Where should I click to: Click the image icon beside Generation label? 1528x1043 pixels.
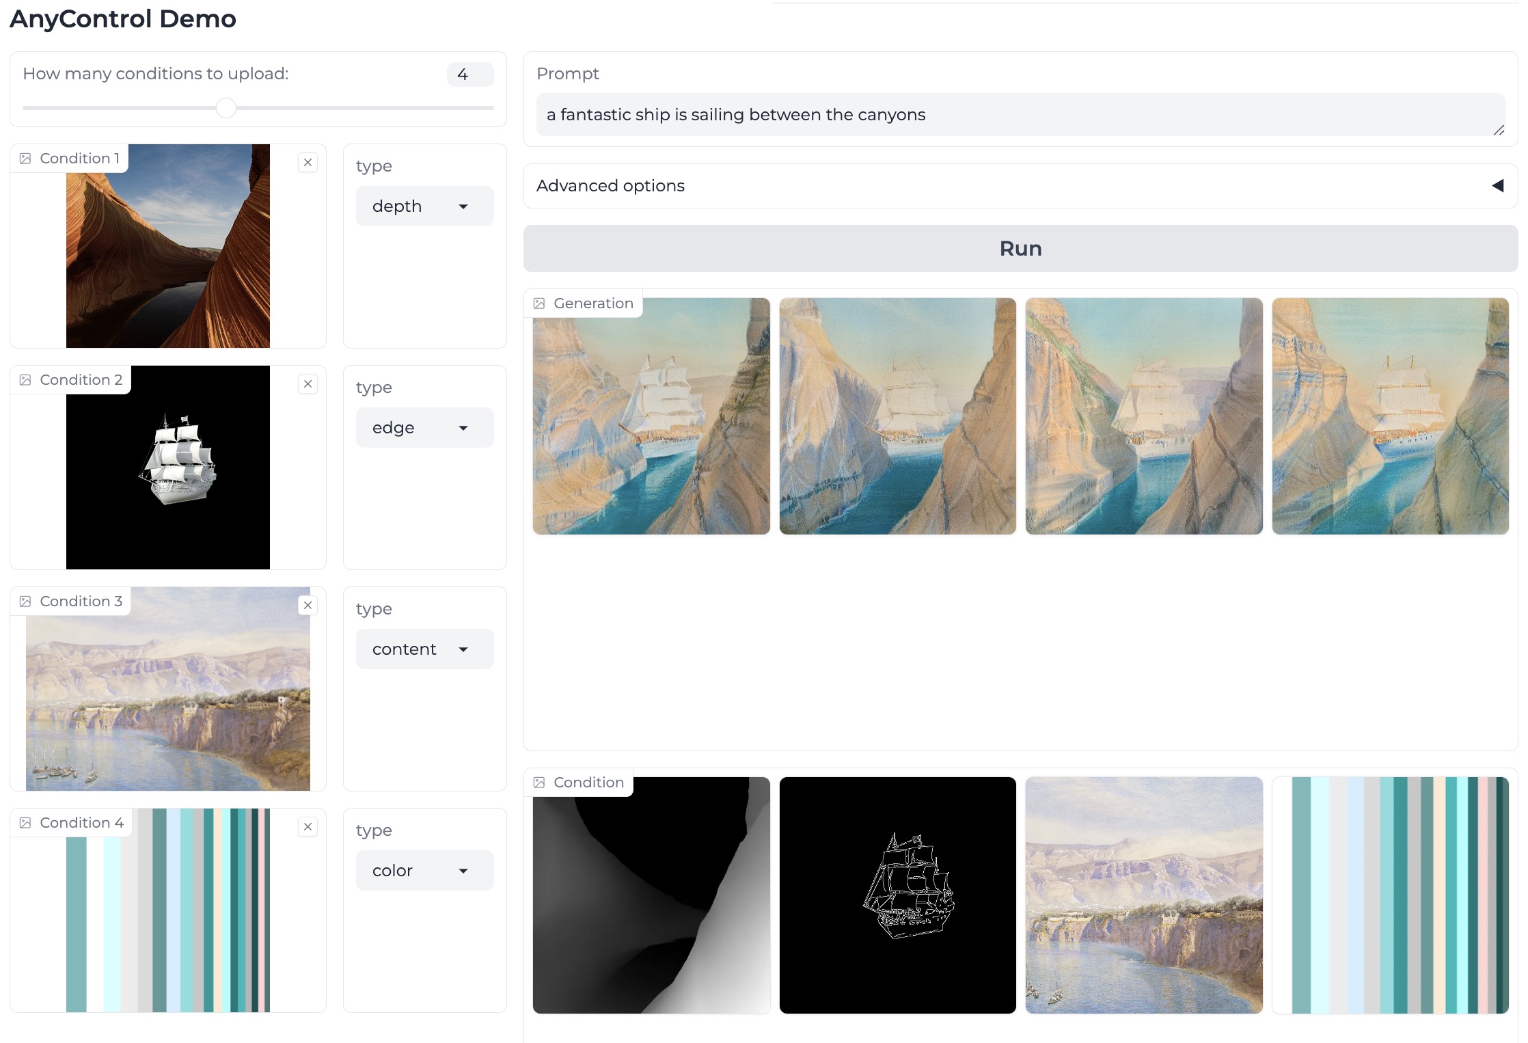point(539,303)
